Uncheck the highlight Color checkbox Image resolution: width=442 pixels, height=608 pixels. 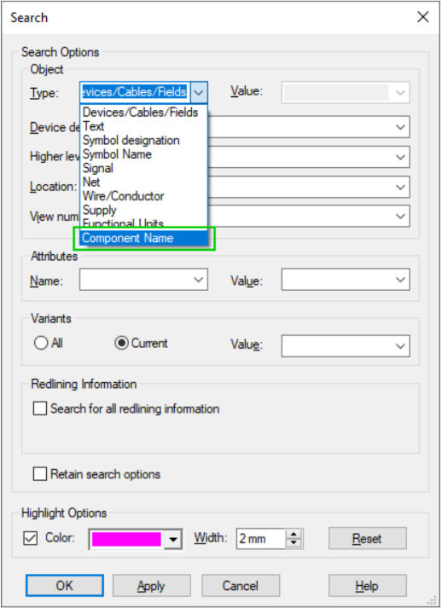click(x=31, y=539)
